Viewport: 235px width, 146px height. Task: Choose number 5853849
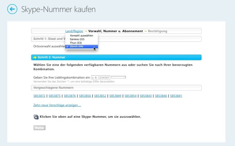(x=115, y=96)
